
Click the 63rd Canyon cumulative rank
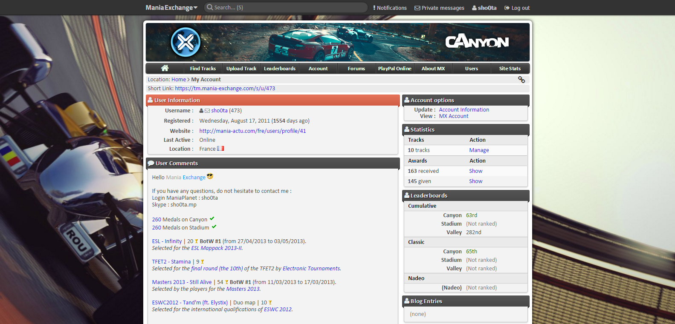(x=472, y=215)
